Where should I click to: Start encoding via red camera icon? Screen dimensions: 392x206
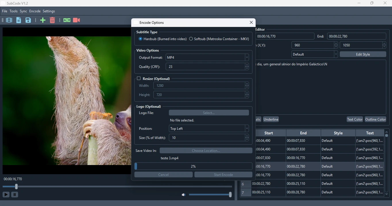(76, 20)
